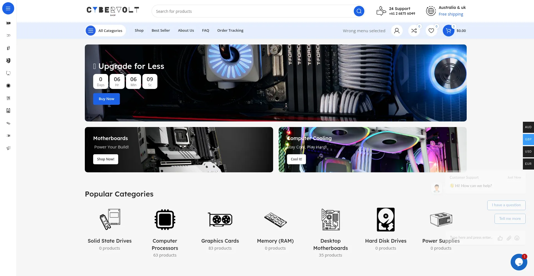Click the chat thumbs-up icon
The image size is (534, 276).
500,238
